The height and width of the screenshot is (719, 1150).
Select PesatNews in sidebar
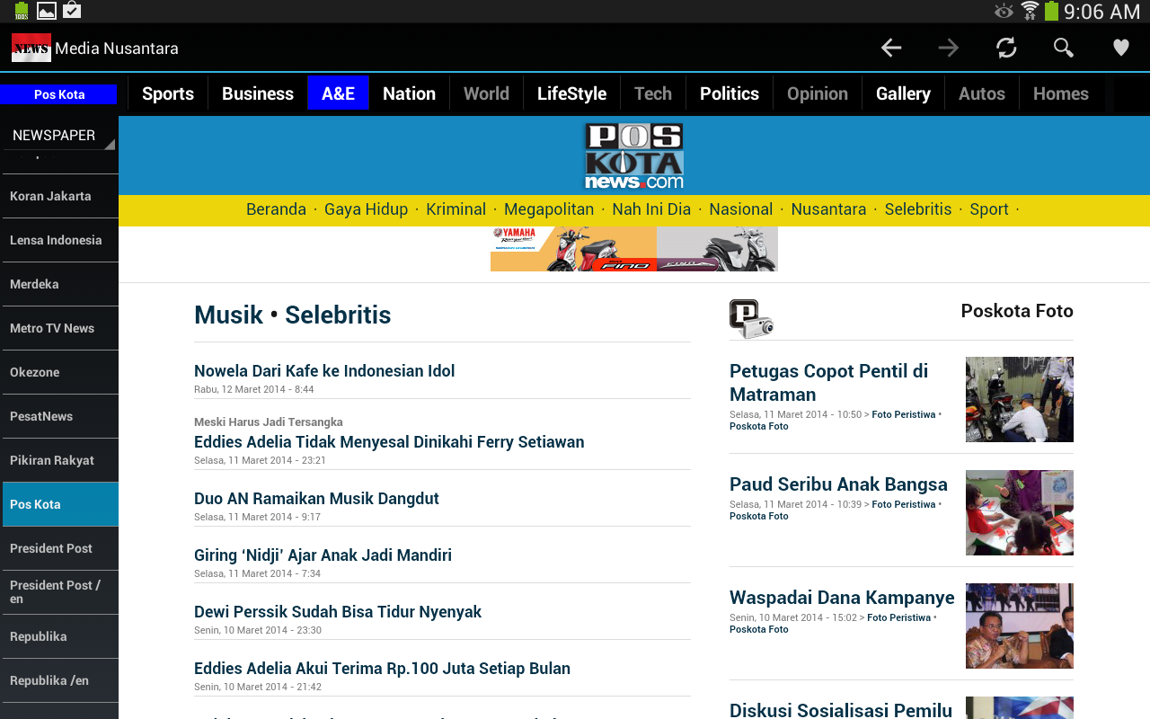[59, 416]
